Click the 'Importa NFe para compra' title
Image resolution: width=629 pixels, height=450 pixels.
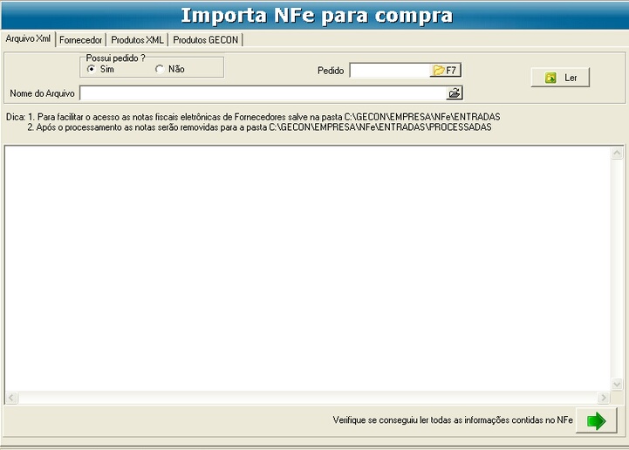pos(317,16)
